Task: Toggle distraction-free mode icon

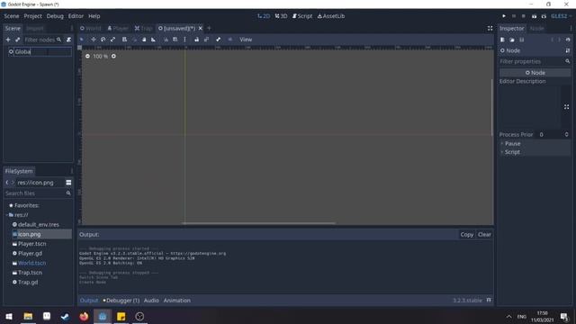Action: (490, 28)
